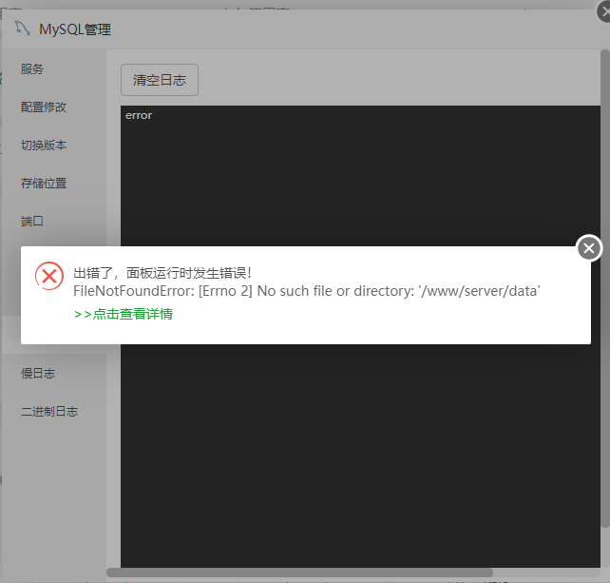Open the 点击查看详情 details link
610x583 pixels.
click(123, 314)
